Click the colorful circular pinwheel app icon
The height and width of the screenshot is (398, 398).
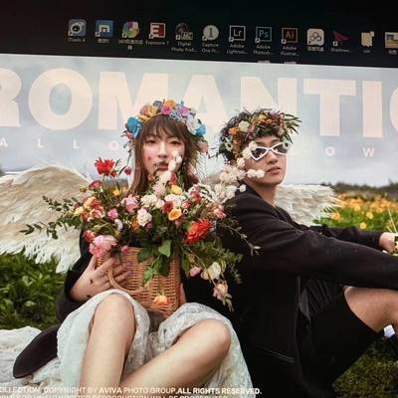tap(130, 30)
